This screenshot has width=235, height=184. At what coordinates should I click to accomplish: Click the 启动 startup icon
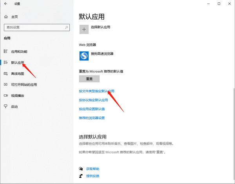(5, 106)
